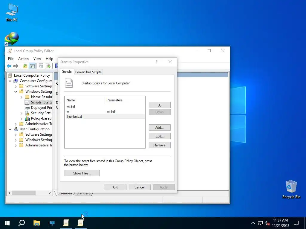Click the volume speaker icon in system tray
The image size is (306, 229).
tap(267, 223)
